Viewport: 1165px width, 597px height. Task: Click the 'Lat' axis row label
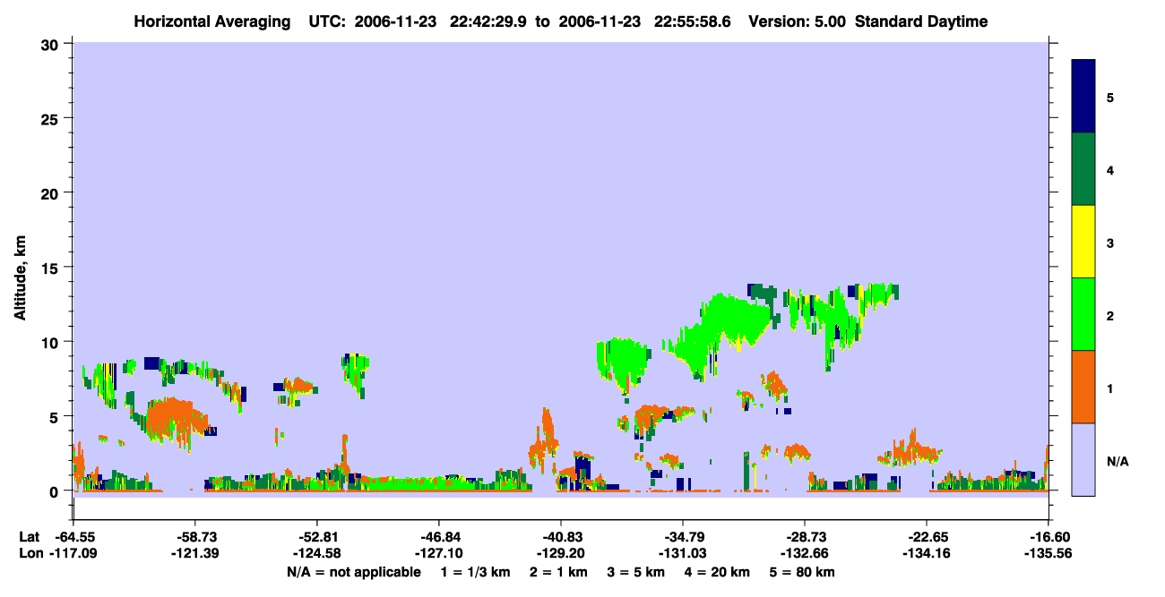pos(28,537)
